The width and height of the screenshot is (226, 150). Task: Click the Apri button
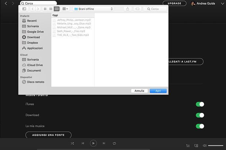coord(158,90)
